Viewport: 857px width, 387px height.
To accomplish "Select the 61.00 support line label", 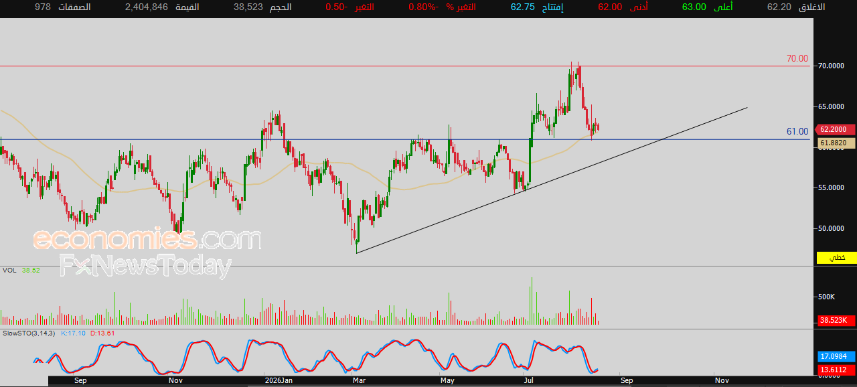I will pyautogui.click(x=797, y=132).
